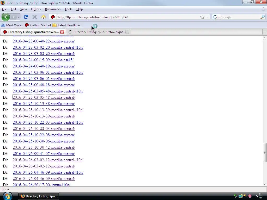Open the Windows Start orb
The height and width of the screenshot is (200, 267).
coord(8,196)
